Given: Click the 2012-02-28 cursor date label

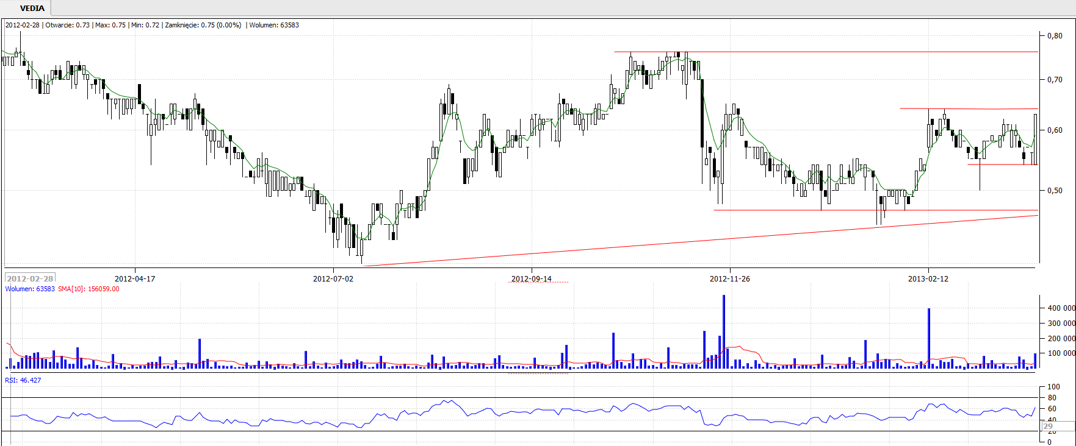Looking at the screenshot, I should [x=30, y=278].
